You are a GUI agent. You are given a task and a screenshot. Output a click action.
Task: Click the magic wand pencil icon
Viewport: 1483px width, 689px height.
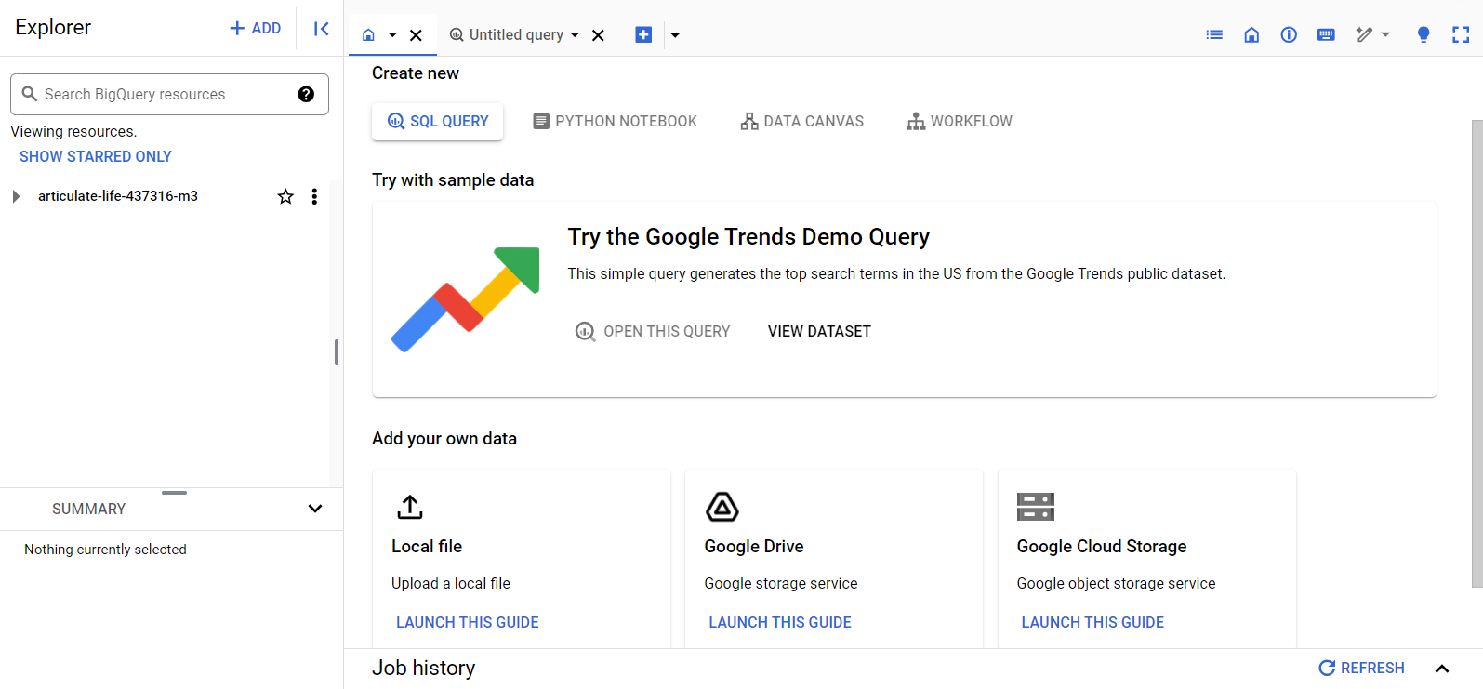pyautogui.click(x=1364, y=34)
